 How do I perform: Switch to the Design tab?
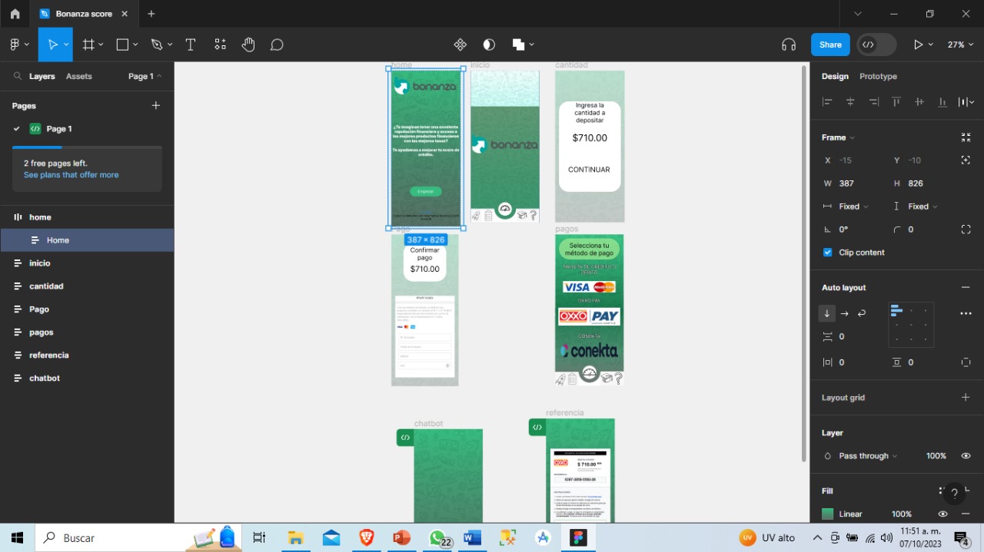[835, 76]
